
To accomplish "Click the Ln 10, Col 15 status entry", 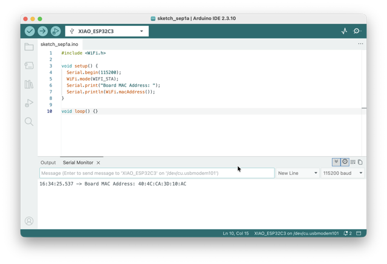I will [236, 233].
